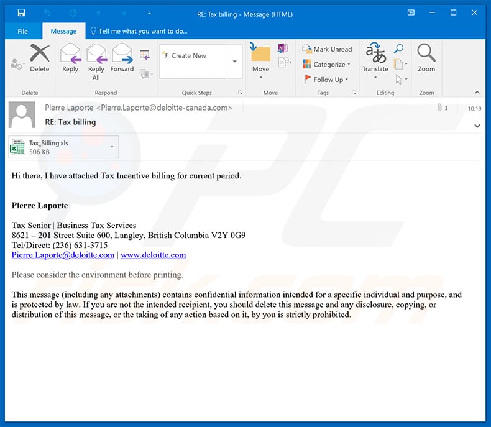
Task: Click the Translate icon
Action: 375,60
